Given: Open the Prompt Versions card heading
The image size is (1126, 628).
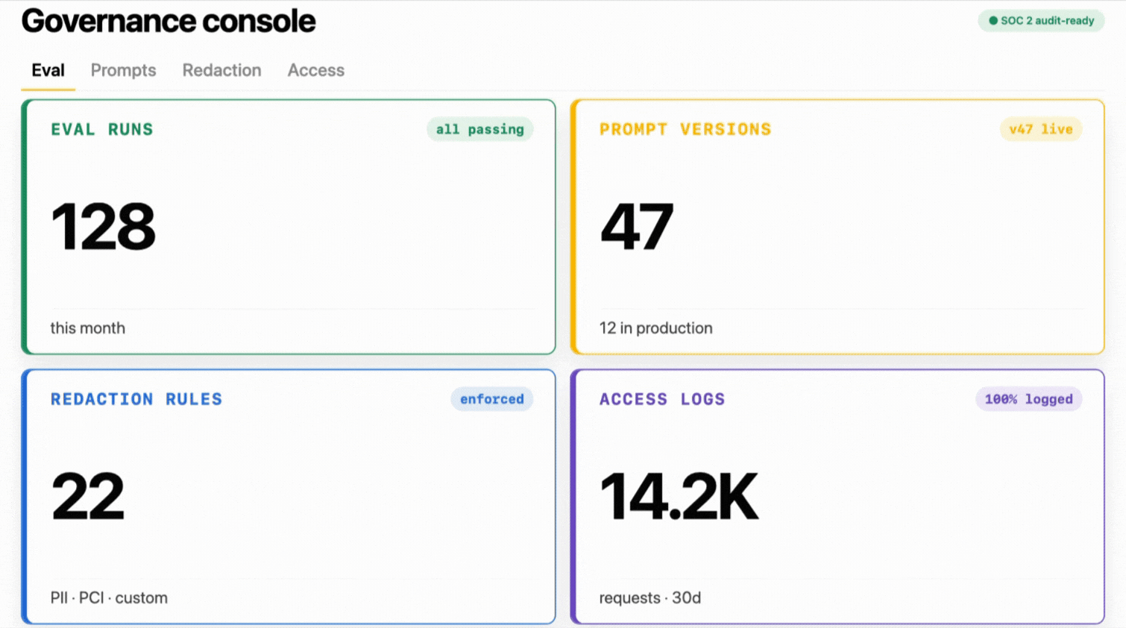Looking at the screenshot, I should coord(685,129).
